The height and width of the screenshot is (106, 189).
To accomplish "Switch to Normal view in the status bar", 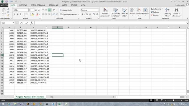I will 151,100.
